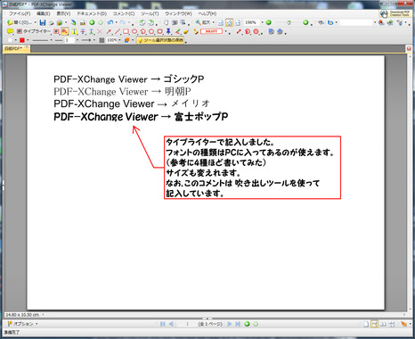Click the red callout comment box
Screen dimensions: 415x339
[x=252, y=168]
